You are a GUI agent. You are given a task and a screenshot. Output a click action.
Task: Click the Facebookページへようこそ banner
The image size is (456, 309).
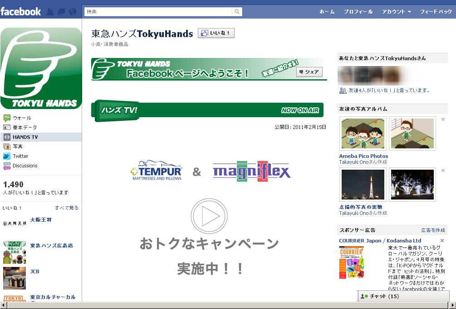[x=209, y=69]
